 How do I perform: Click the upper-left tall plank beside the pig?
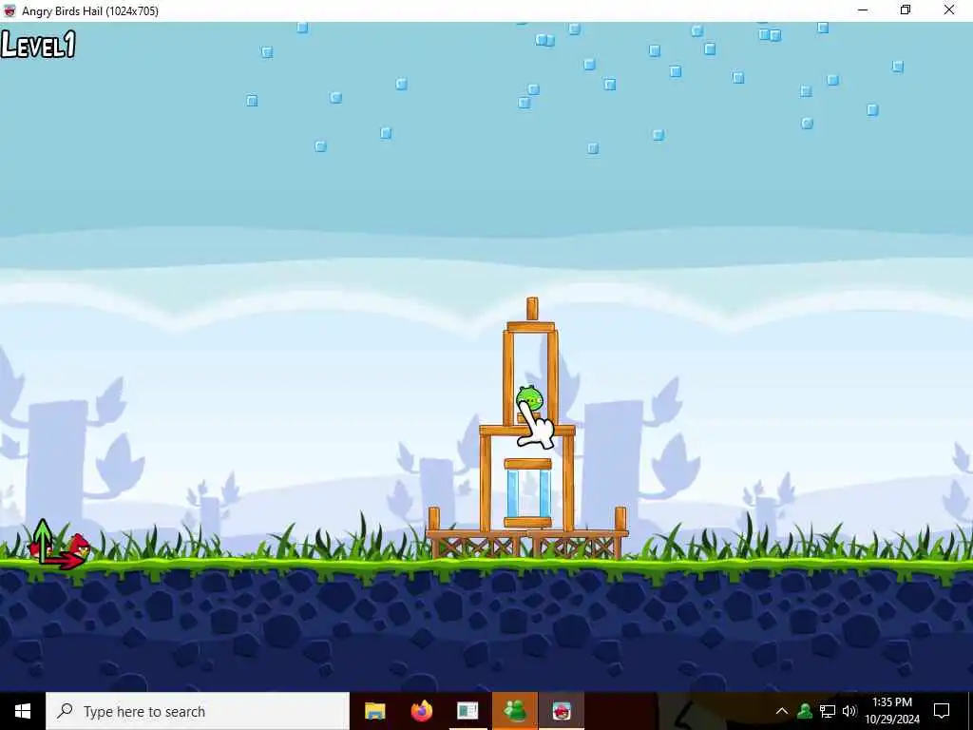coord(508,378)
